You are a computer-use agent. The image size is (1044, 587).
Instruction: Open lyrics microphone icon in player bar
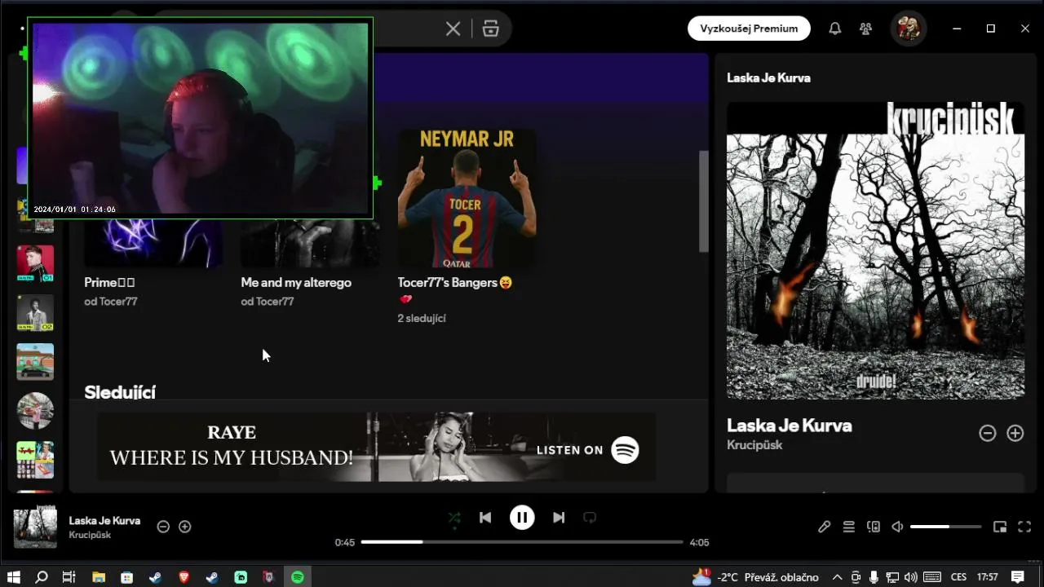[825, 527]
